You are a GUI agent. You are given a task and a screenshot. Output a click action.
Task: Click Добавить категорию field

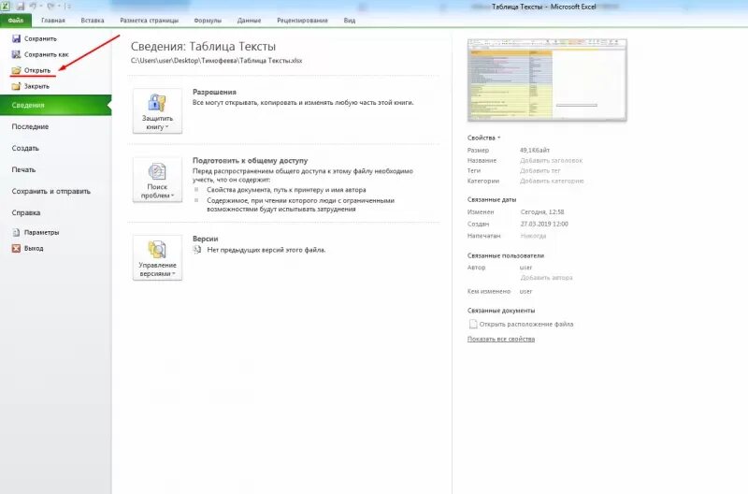[x=552, y=181]
